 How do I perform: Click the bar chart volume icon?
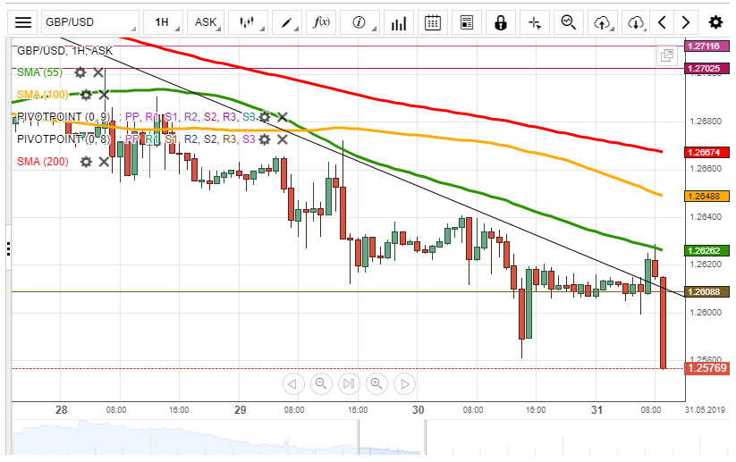(x=399, y=22)
